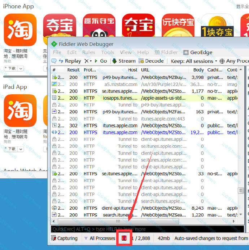The image size is (249, 250).
Task: Sort sessions by the Caching column header
Action: tap(215, 70)
